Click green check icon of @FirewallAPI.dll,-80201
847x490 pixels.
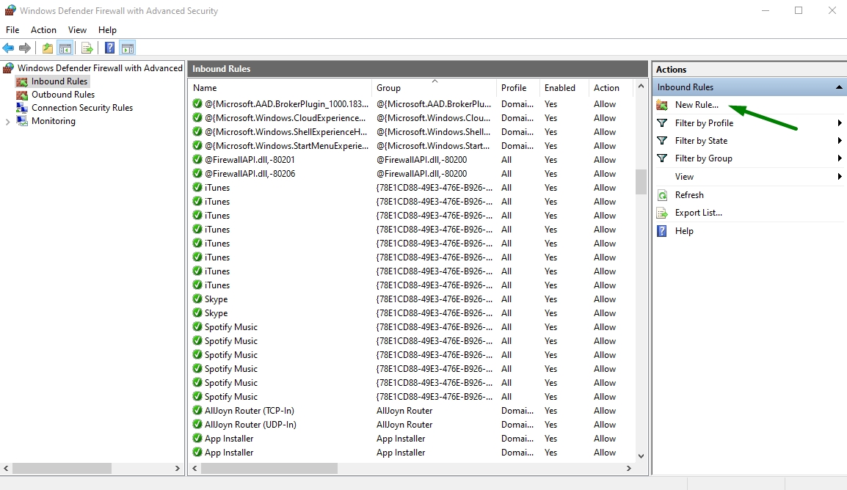[197, 159]
